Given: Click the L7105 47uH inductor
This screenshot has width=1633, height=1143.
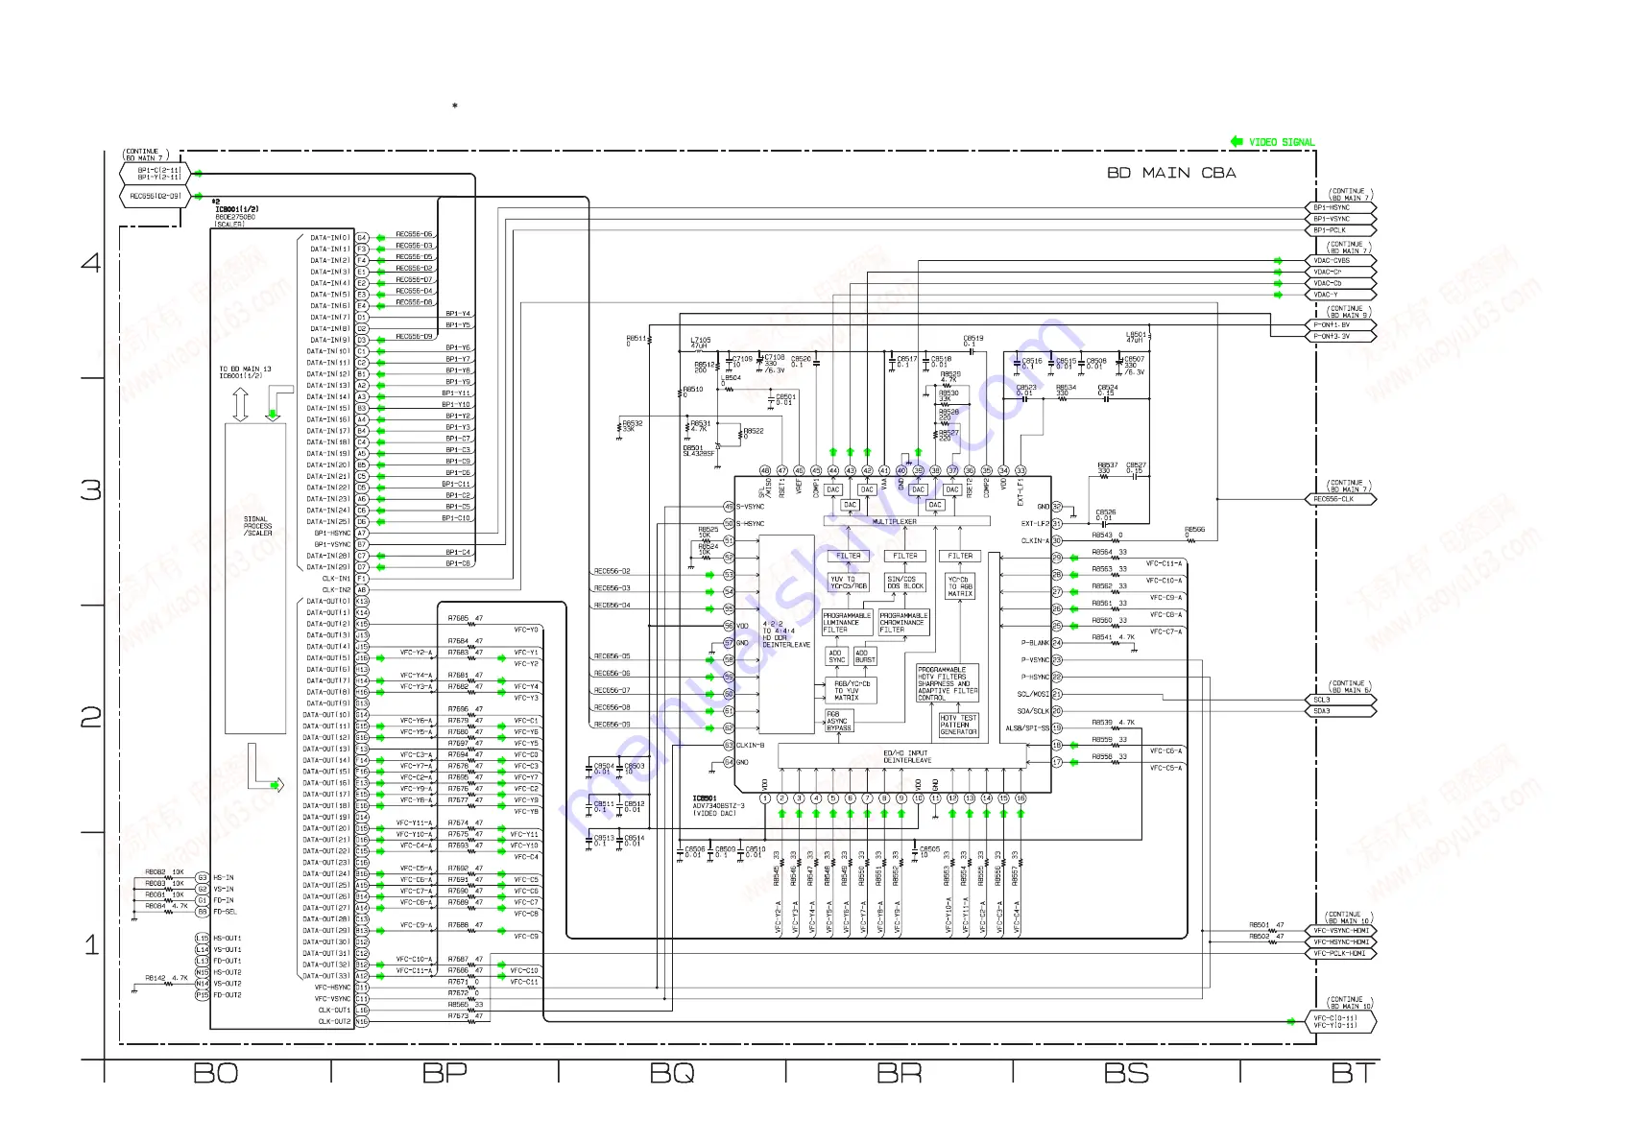Looking at the screenshot, I should click(701, 345).
